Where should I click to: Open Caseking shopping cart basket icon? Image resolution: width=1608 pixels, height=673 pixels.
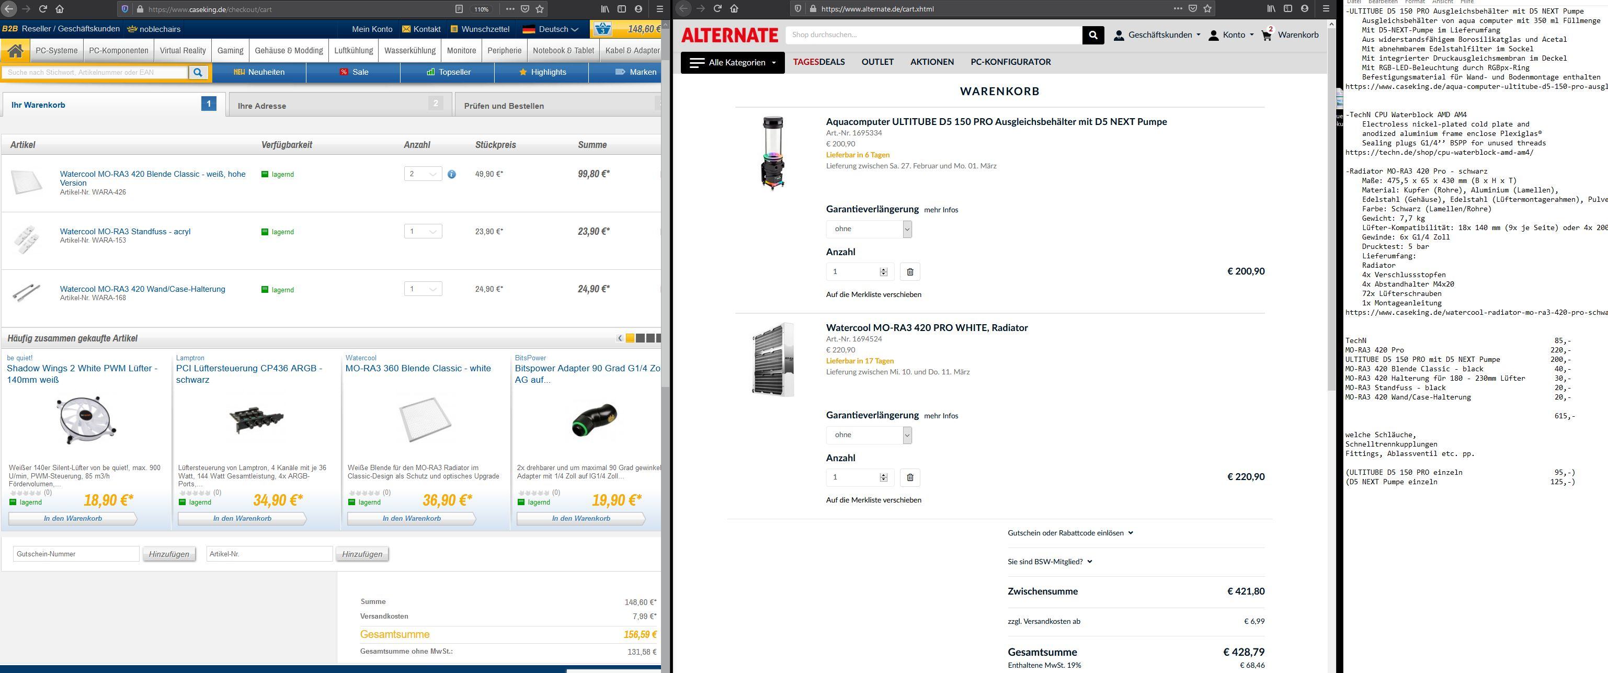point(602,29)
